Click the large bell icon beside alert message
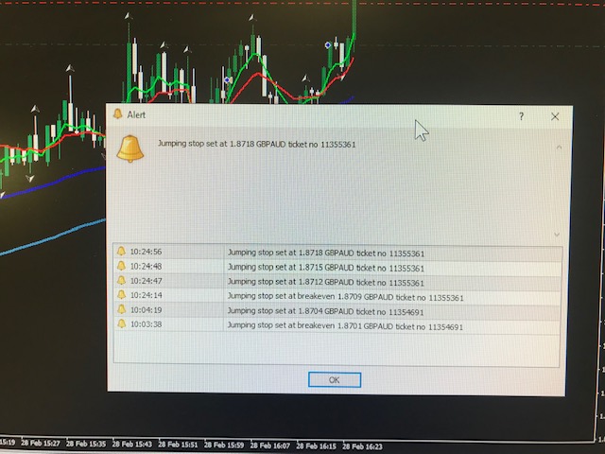605x454 pixels. [130, 149]
